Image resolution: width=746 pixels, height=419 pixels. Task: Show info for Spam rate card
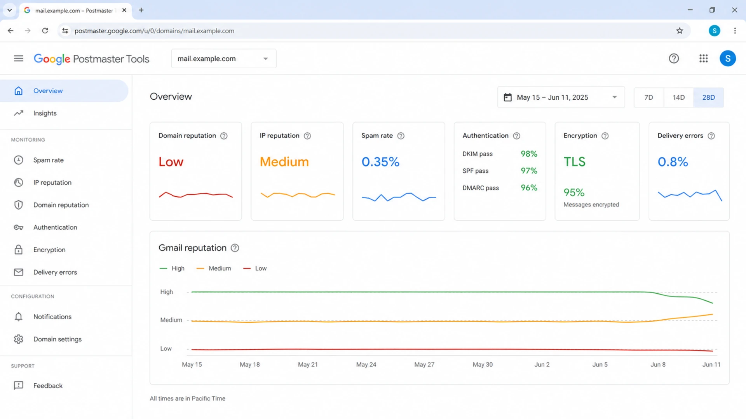click(401, 136)
